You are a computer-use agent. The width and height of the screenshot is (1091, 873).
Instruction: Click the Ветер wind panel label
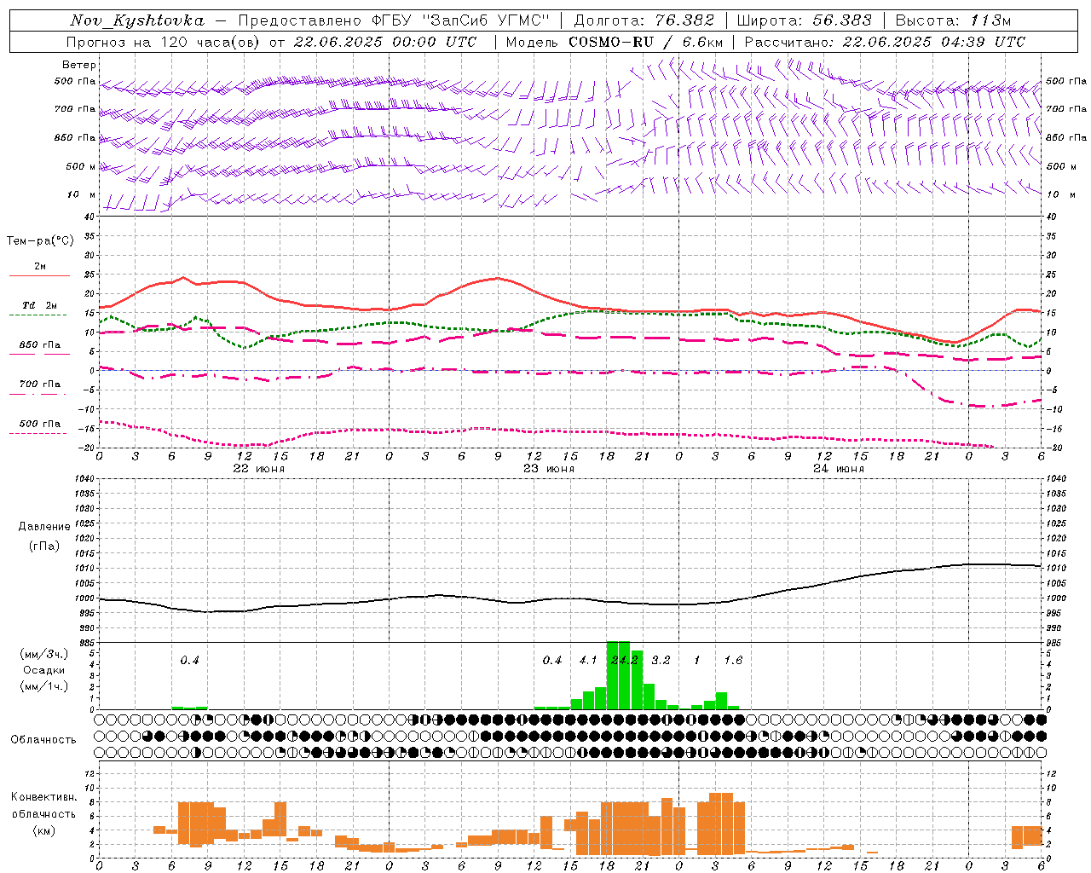[x=79, y=65]
